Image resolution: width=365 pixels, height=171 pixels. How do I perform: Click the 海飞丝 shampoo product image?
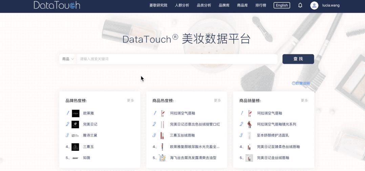click(162, 158)
